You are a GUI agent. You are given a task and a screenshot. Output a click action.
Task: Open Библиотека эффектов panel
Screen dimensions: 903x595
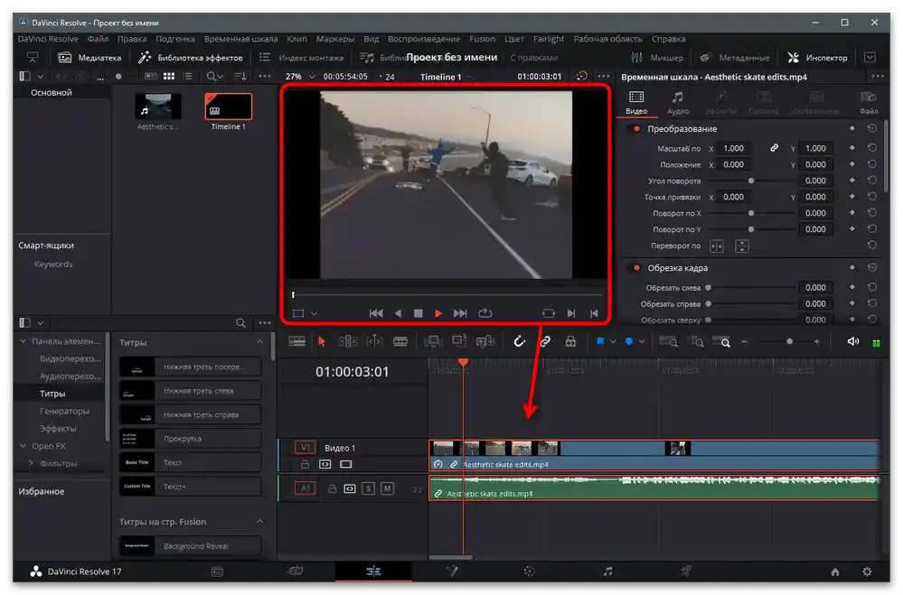[x=191, y=58]
